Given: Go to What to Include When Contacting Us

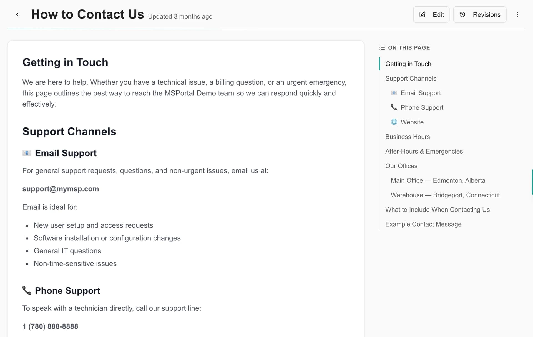Looking at the screenshot, I should [438, 210].
